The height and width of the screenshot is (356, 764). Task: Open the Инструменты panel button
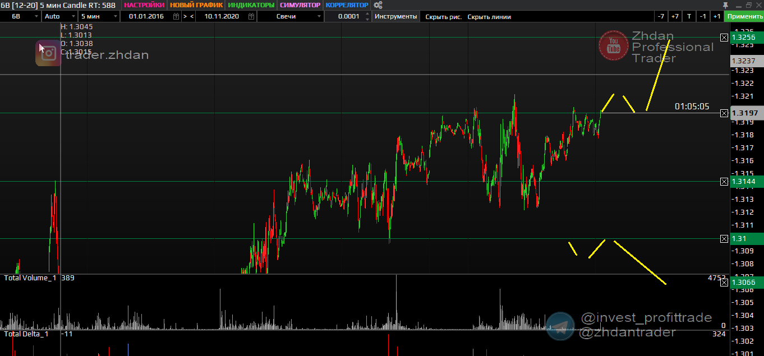396,16
